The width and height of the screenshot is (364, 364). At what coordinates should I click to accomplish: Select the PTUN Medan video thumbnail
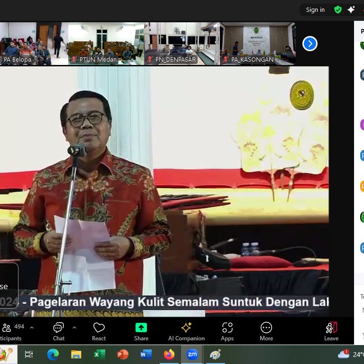pos(106,44)
